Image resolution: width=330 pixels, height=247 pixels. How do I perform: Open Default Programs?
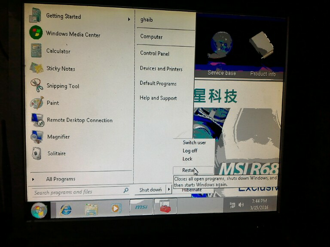coord(158,83)
